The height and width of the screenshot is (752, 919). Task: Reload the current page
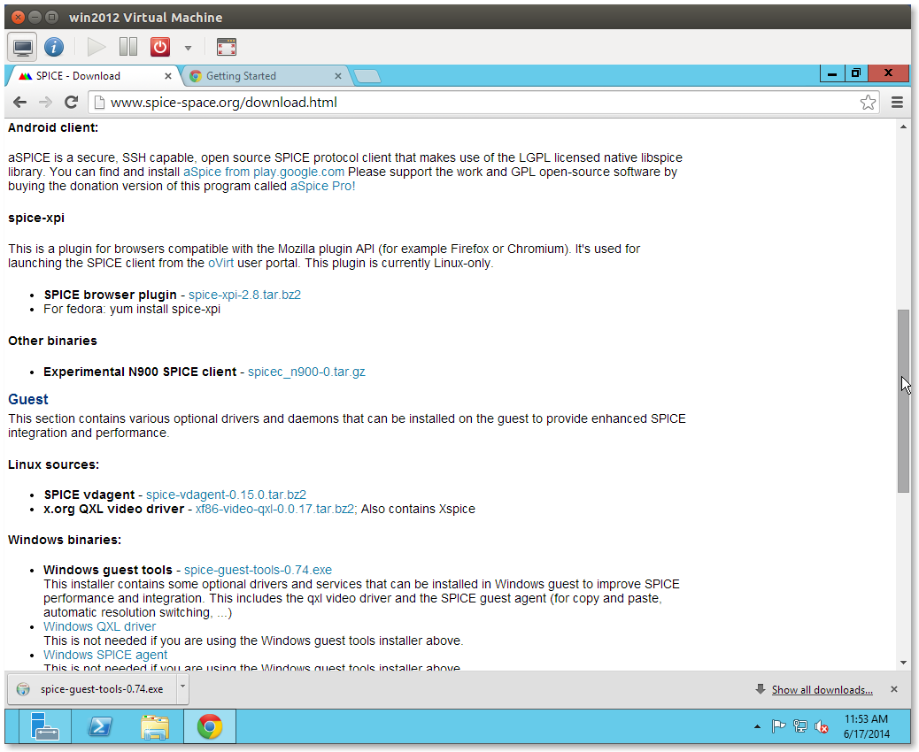pyautogui.click(x=72, y=103)
